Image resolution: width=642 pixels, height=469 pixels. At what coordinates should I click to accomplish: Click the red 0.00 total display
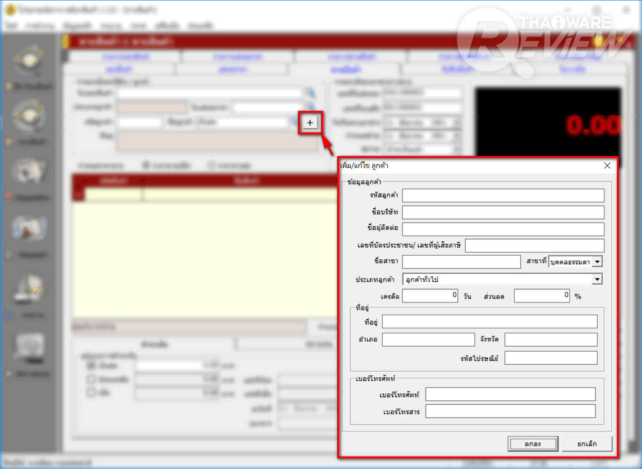[593, 126]
